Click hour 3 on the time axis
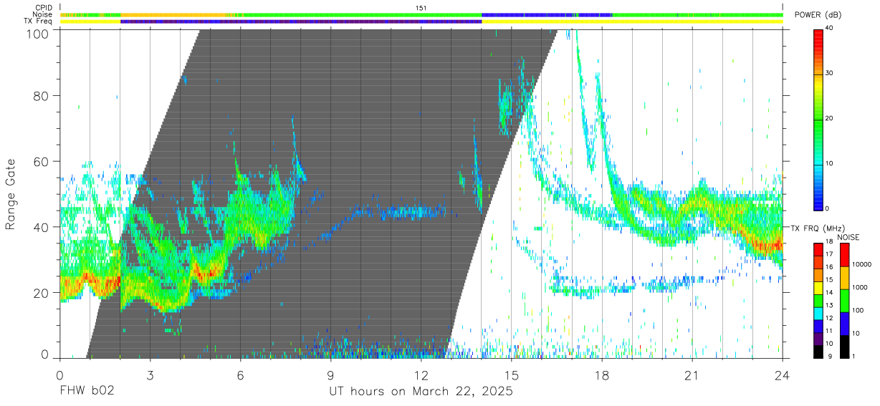The height and width of the screenshot is (406, 880). (150, 374)
